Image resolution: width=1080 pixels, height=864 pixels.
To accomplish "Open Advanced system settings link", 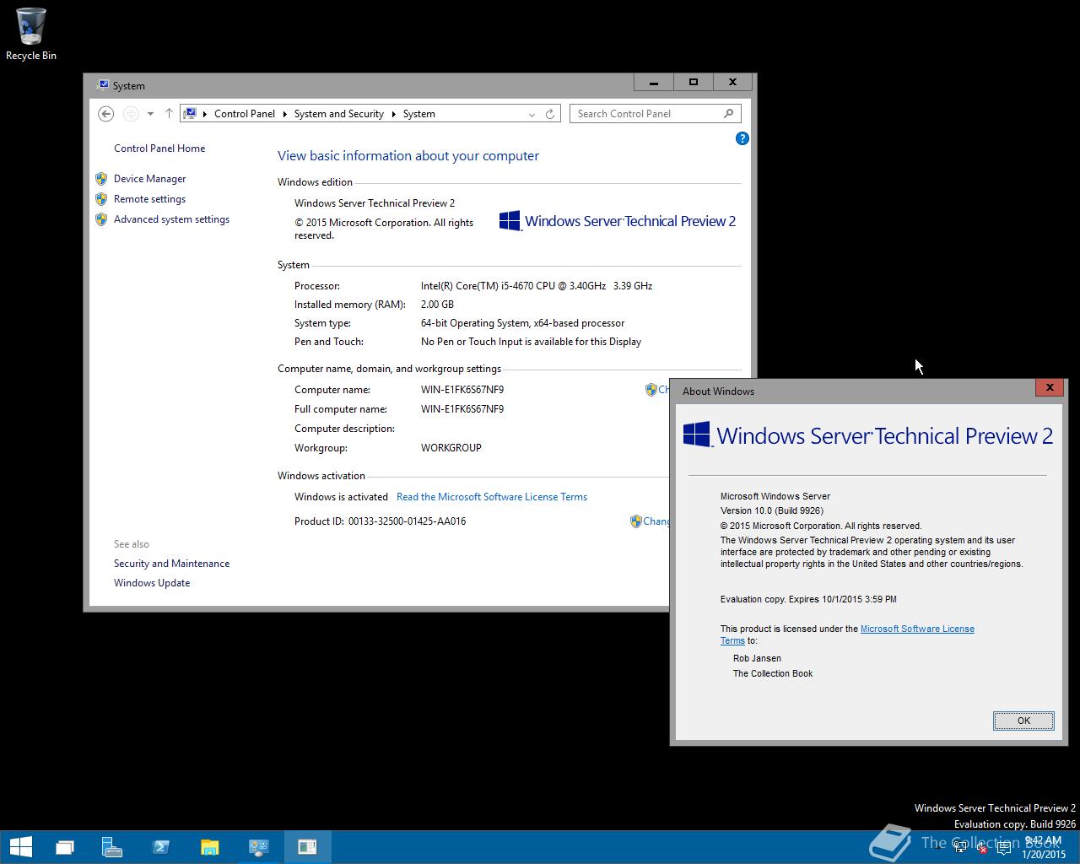I will (171, 219).
